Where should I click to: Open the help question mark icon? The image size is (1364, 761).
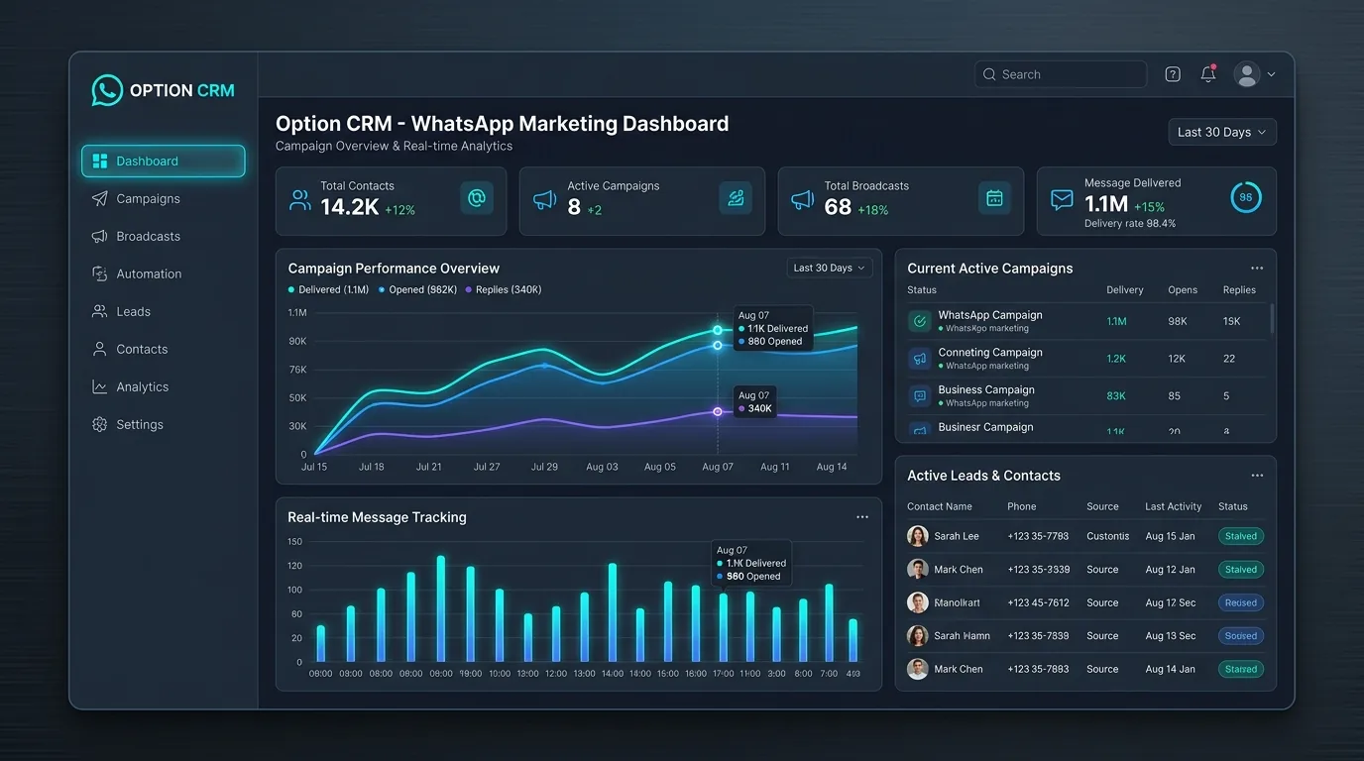click(x=1173, y=74)
